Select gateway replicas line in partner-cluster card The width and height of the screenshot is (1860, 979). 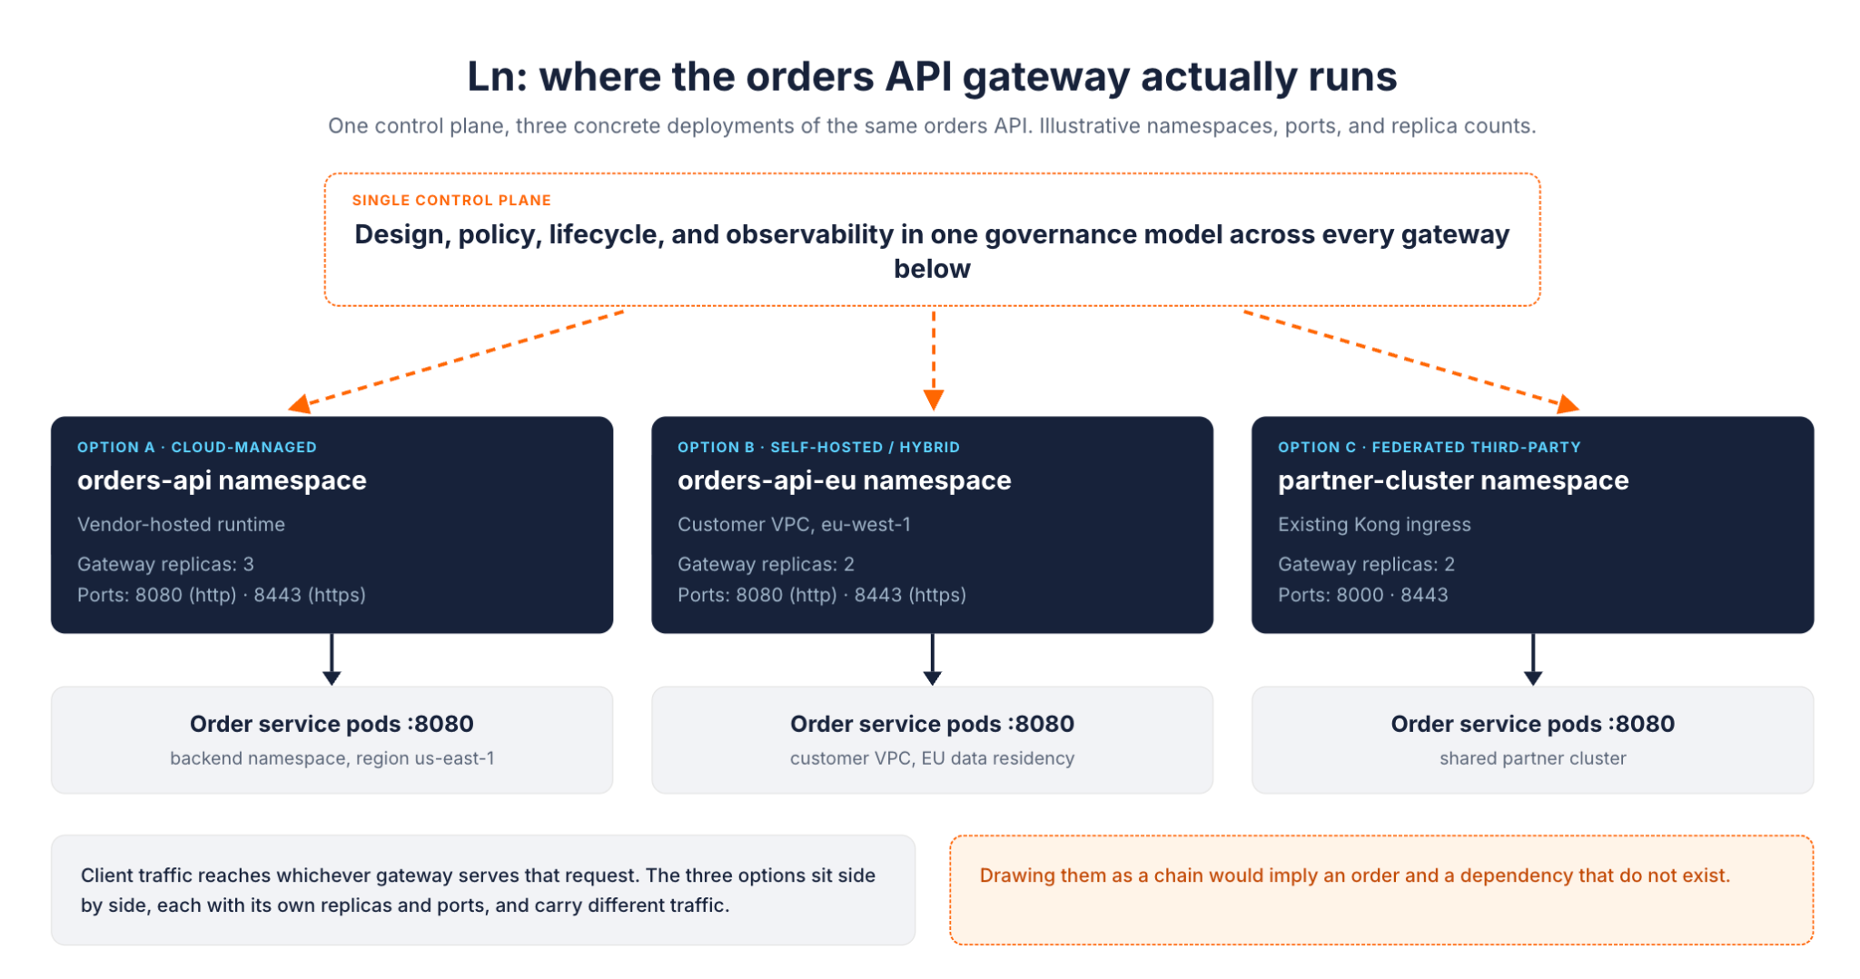[1366, 564]
